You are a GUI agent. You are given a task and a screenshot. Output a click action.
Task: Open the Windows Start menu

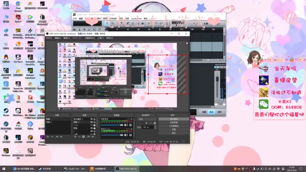point(4,169)
